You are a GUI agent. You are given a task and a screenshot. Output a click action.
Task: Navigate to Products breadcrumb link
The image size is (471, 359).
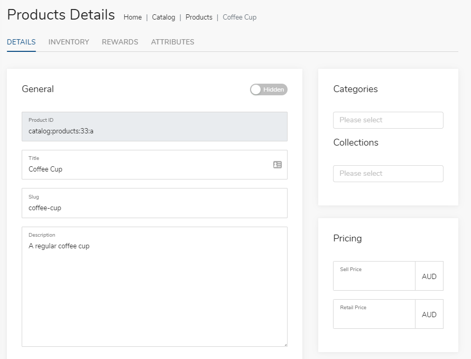pyautogui.click(x=199, y=17)
